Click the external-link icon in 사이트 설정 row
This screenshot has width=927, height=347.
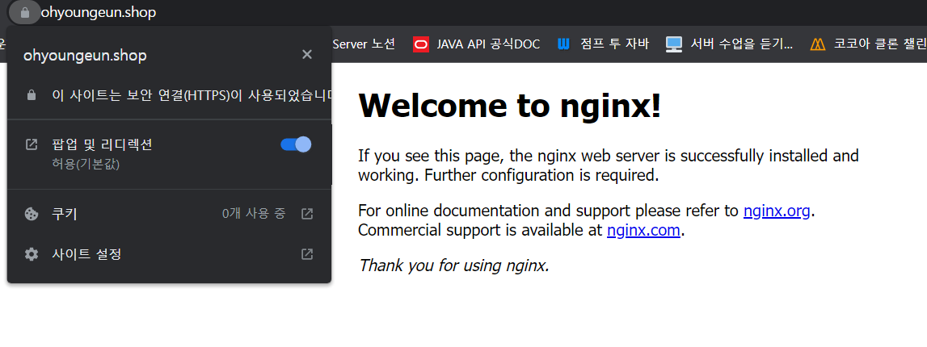(307, 254)
